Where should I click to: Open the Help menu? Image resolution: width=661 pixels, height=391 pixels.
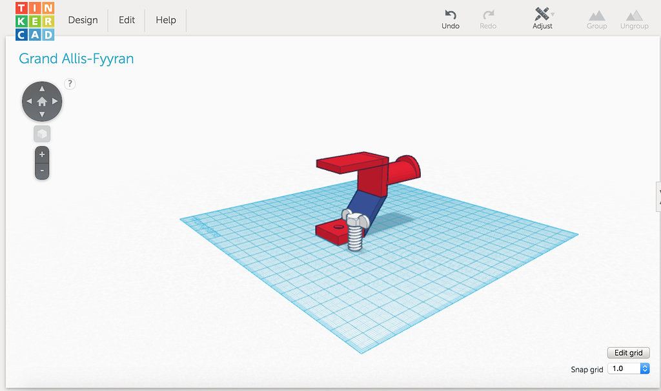coord(165,20)
